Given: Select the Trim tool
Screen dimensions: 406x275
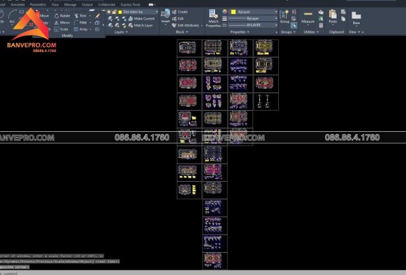Looking at the screenshot, I should pos(80,16).
